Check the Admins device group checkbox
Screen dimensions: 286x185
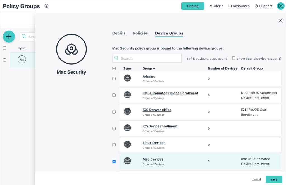114,78
